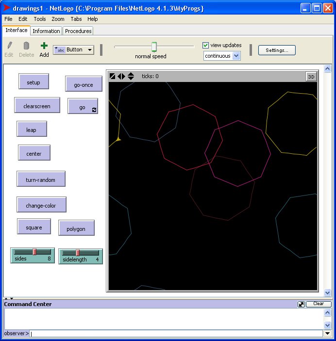Open the File menu
The height and width of the screenshot is (341, 336).
tap(8, 19)
